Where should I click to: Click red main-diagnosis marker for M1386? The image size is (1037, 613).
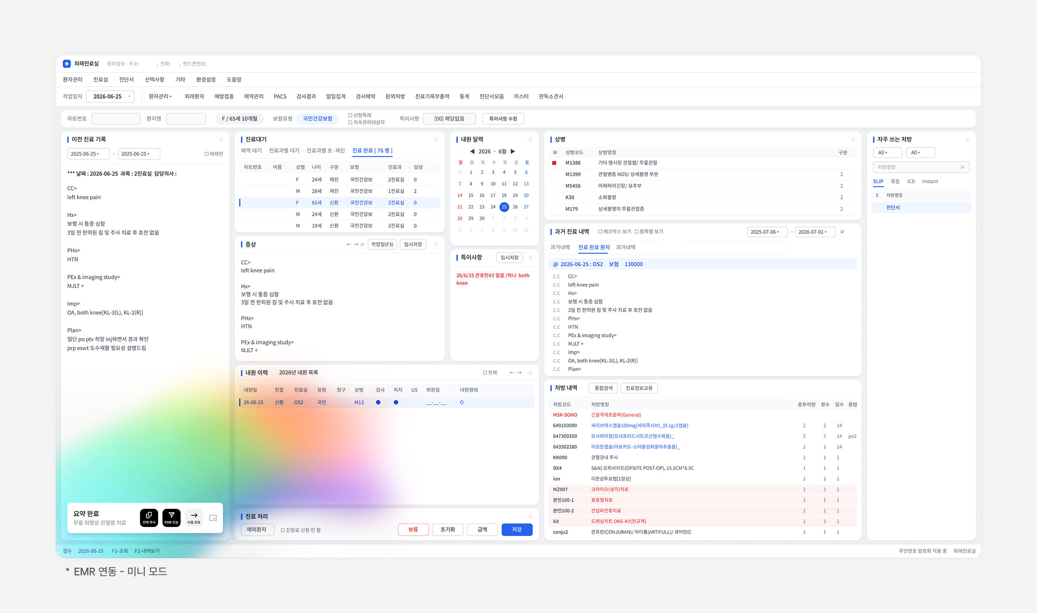coord(554,163)
